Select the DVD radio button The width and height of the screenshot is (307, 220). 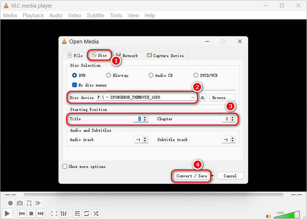point(75,75)
